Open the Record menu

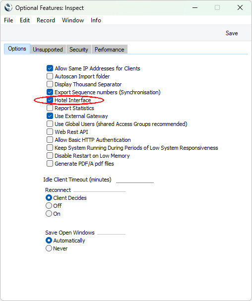[46, 20]
